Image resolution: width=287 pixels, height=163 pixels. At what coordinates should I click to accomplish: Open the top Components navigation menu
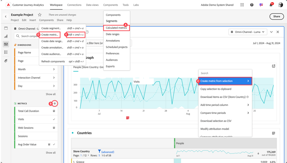pyautogui.click(x=110, y=5)
